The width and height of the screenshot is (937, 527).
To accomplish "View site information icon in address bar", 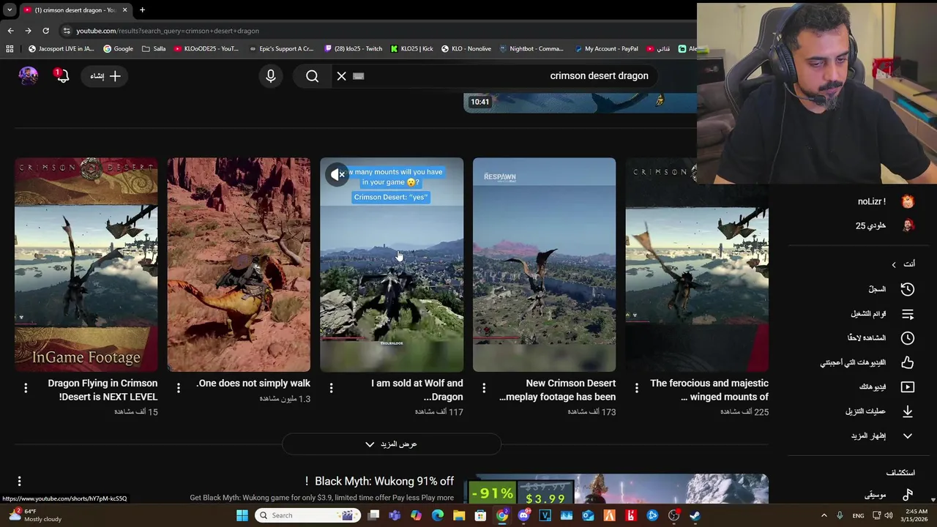I will [x=67, y=31].
